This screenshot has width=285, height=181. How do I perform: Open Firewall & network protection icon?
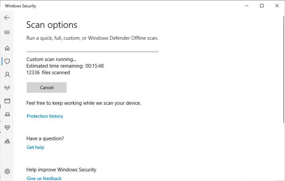point(7,88)
